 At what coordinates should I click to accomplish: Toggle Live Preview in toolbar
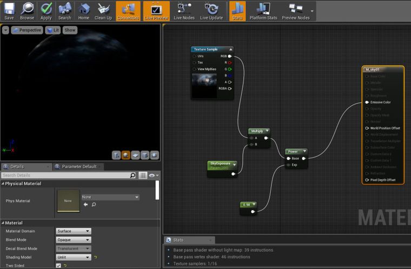(156, 11)
